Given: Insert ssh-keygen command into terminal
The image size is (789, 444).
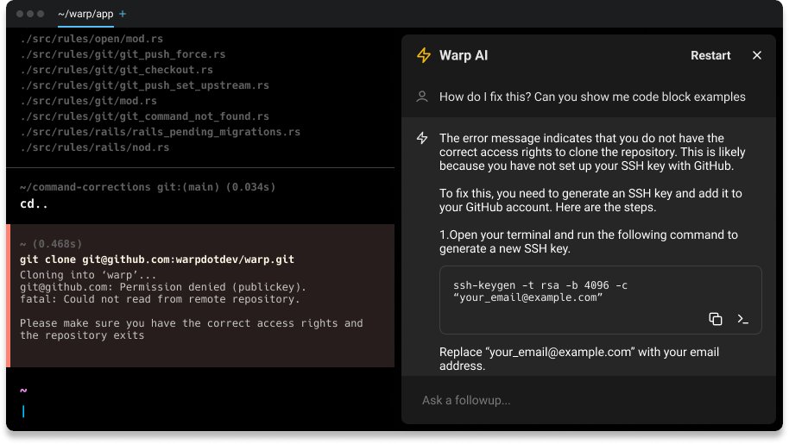Looking at the screenshot, I should pos(742,318).
